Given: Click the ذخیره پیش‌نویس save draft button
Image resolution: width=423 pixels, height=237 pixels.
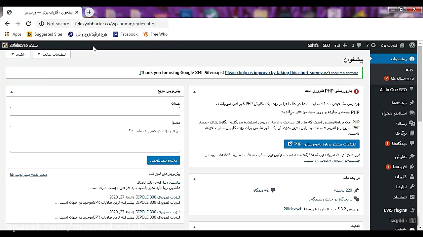Looking at the screenshot, I should coord(163,160).
